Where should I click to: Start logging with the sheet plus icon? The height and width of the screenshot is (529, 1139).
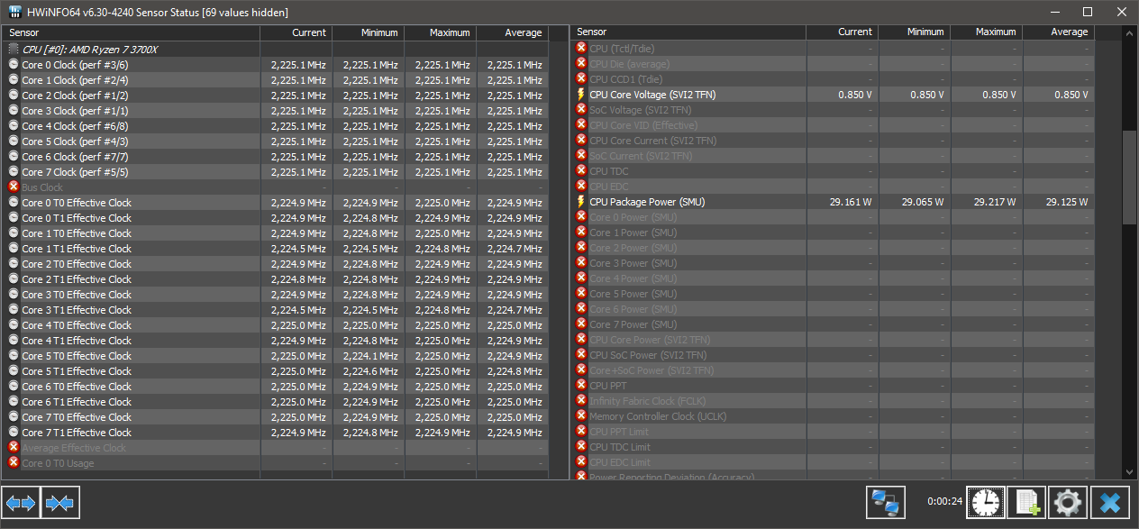pyautogui.click(x=1026, y=503)
